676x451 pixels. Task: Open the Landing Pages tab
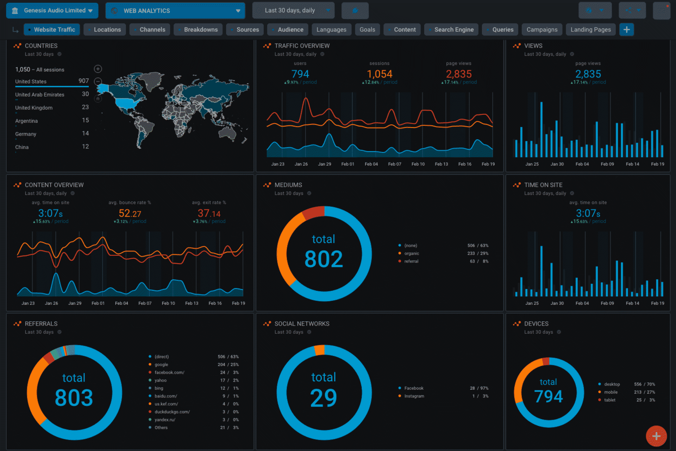tap(590, 30)
